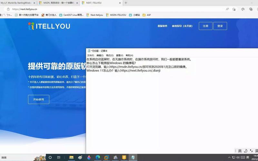Open the MSDN-ITELLYOU bookmark

[116, 15]
